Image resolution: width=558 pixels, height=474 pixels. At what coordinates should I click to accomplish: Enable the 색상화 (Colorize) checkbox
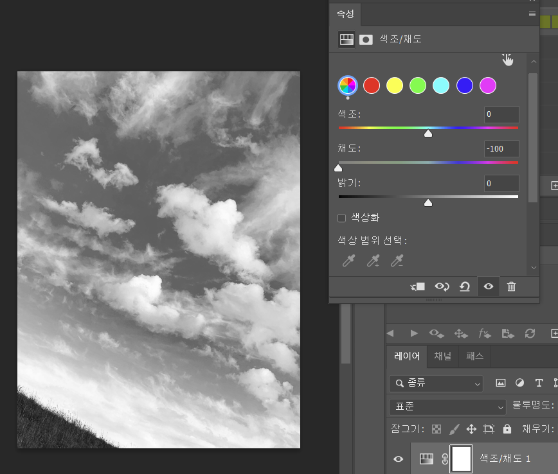(x=342, y=218)
